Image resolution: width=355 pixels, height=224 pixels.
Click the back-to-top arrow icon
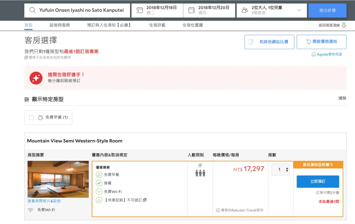[344, 25]
